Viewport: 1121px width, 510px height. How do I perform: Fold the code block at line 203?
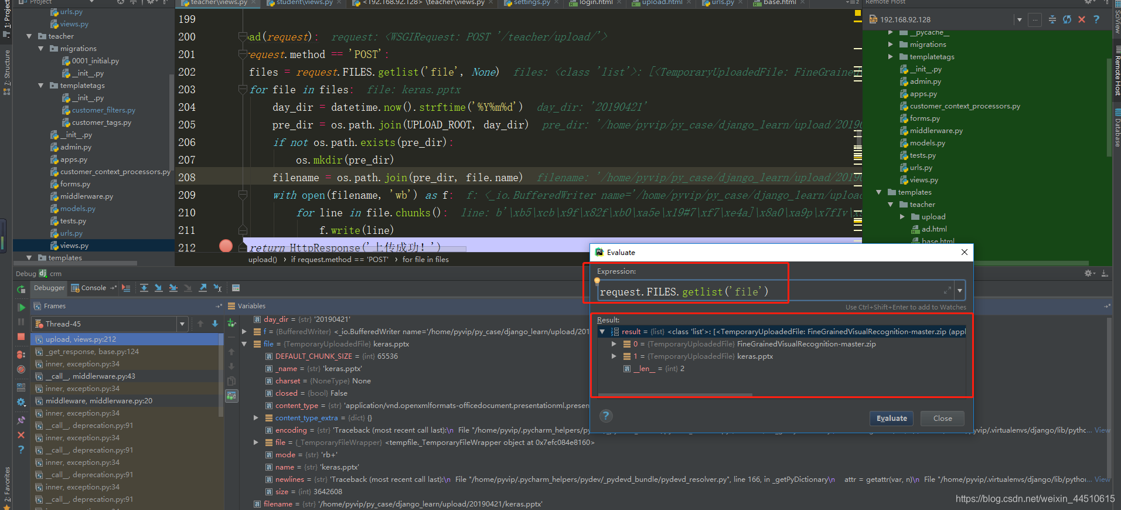(x=243, y=90)
